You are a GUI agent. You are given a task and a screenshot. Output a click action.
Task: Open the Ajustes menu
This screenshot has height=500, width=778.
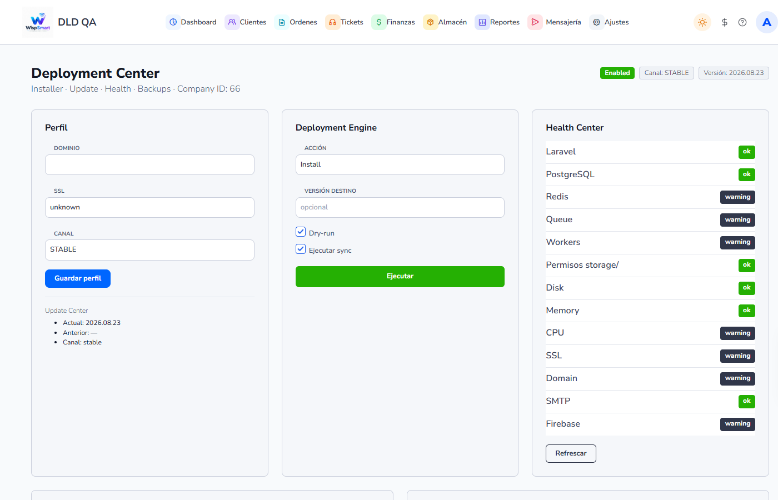pyautogui.click(x=609, y=22)
